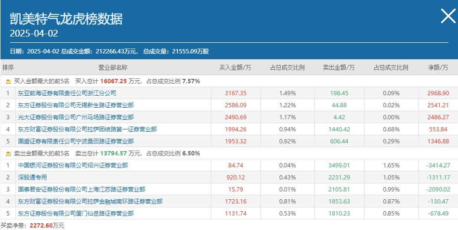This screenshot has width=458, height=230.
Task: Open 东方财富证券拉萨团结路第一证券营业部 link
Action: (87, 129)
